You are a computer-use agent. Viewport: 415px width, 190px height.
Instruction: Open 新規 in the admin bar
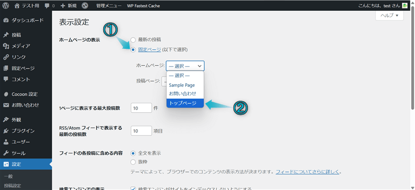[72, 6]
